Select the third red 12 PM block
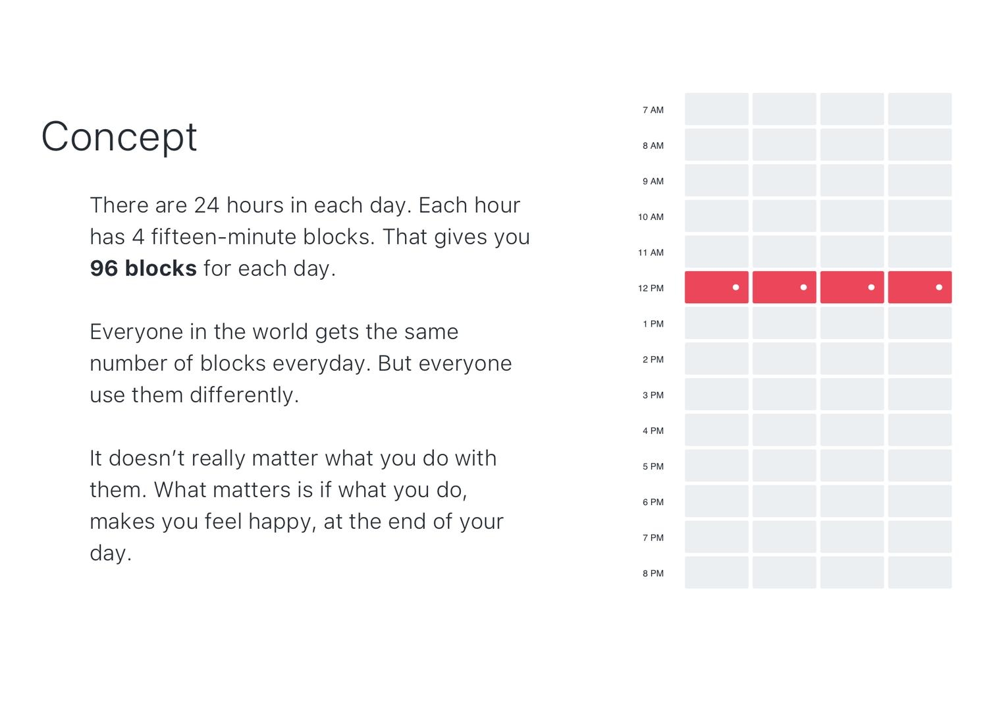987x702 pixels. point(852,287)
